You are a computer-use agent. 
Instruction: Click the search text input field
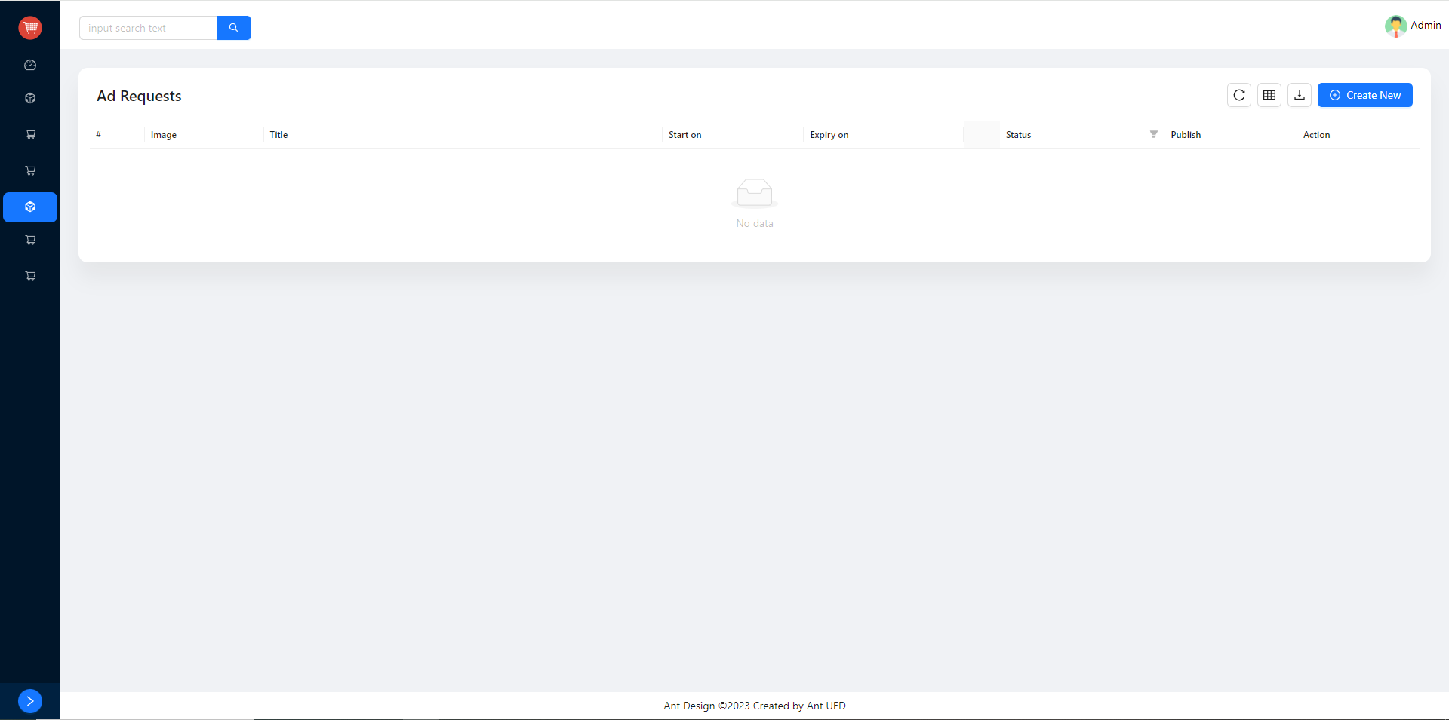pyautogui.click(x=148, y=28)
